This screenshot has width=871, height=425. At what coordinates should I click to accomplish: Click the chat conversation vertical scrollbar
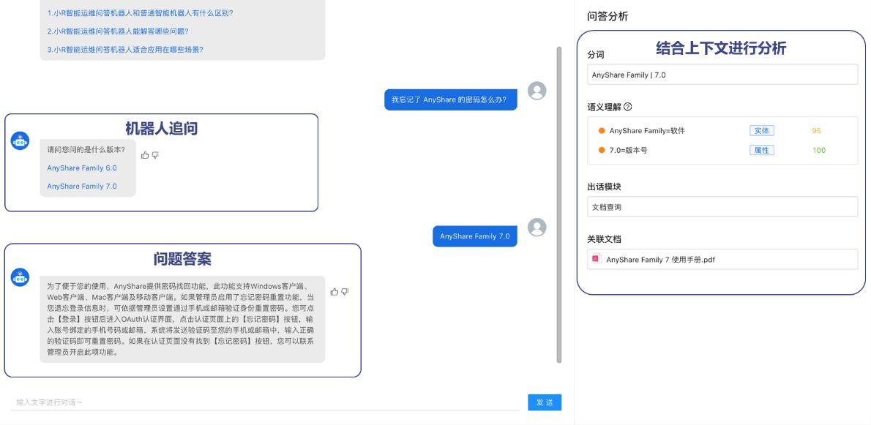[558, 206]
